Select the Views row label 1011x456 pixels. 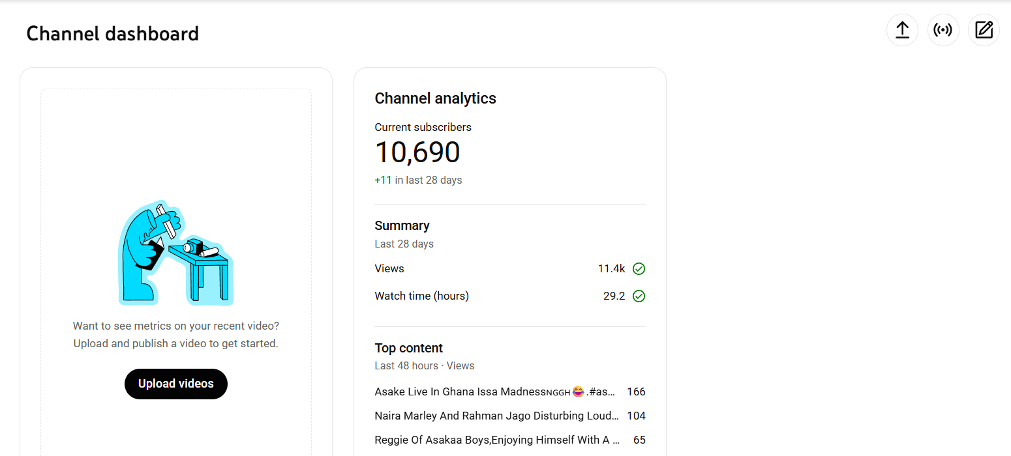point(389,268)
